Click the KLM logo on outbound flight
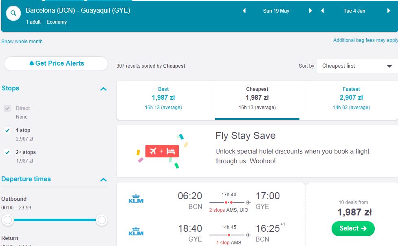 (136, 198)
